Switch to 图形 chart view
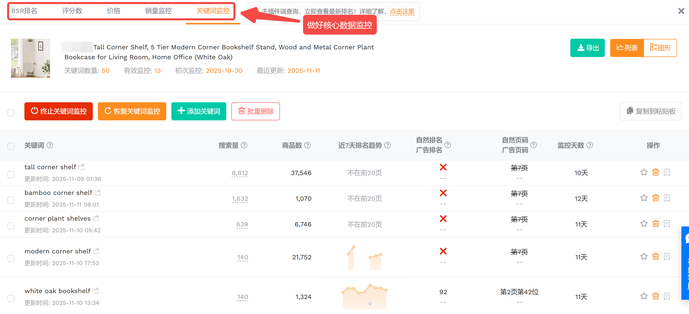This screenshot has width=689, height=314. [660, 48]
